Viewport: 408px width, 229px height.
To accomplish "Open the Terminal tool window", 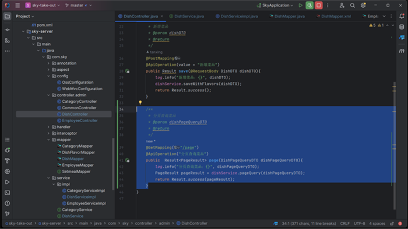I will [x=7, y=193].
